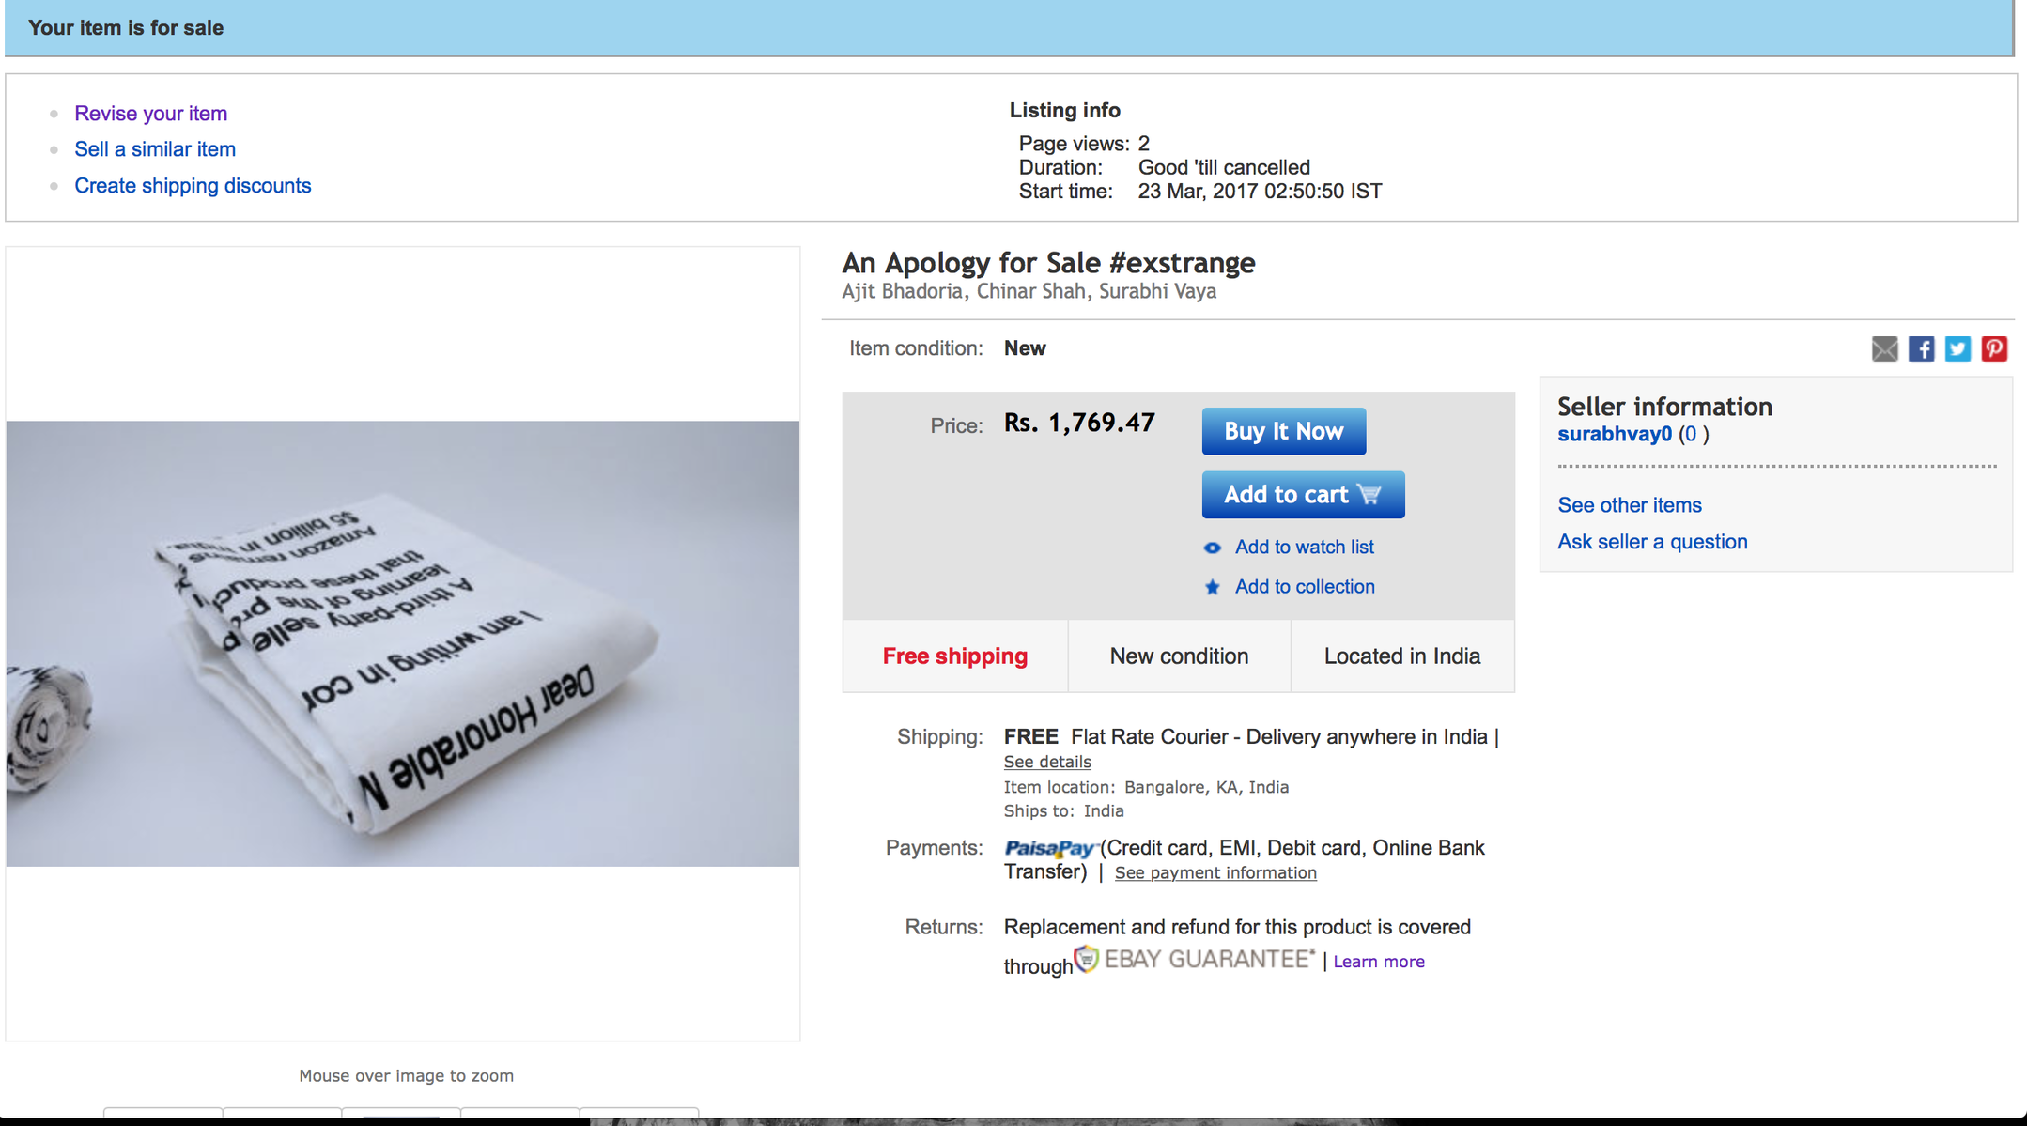See other items from seller

click(x=1630, y=505)
